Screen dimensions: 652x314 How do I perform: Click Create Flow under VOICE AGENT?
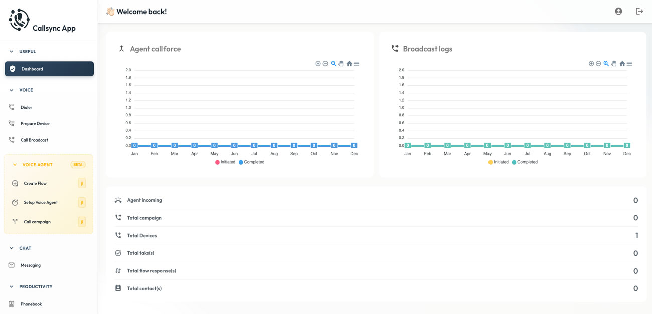(36, 183)
